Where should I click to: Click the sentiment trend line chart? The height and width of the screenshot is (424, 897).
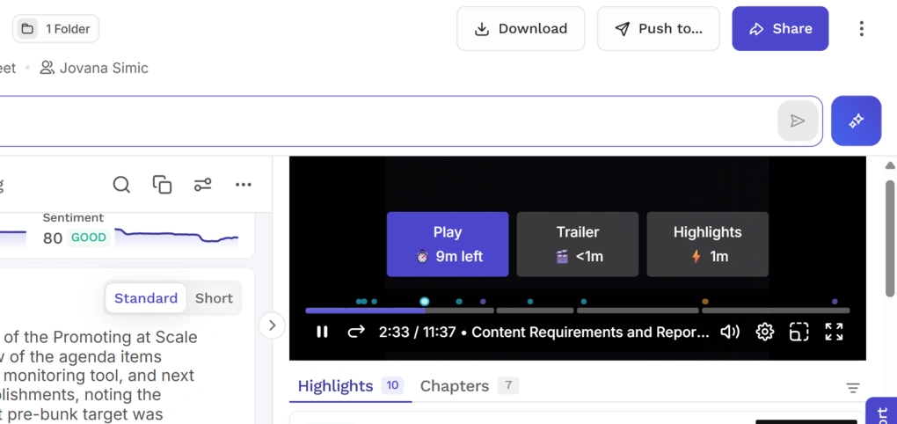(177, 236)
